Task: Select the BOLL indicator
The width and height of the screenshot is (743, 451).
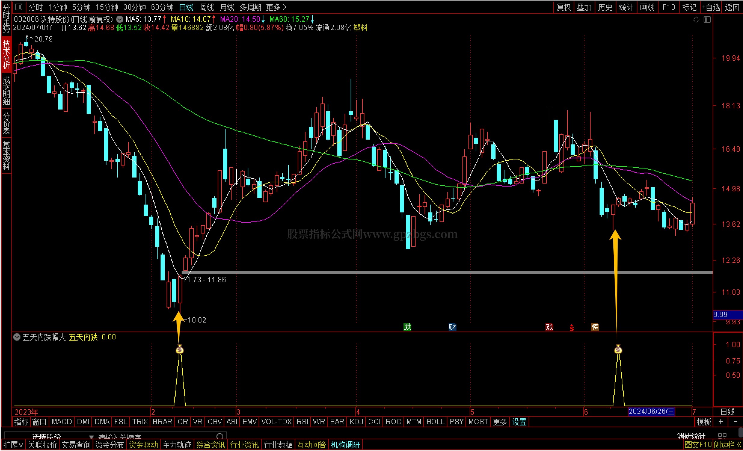Action: 435,422
